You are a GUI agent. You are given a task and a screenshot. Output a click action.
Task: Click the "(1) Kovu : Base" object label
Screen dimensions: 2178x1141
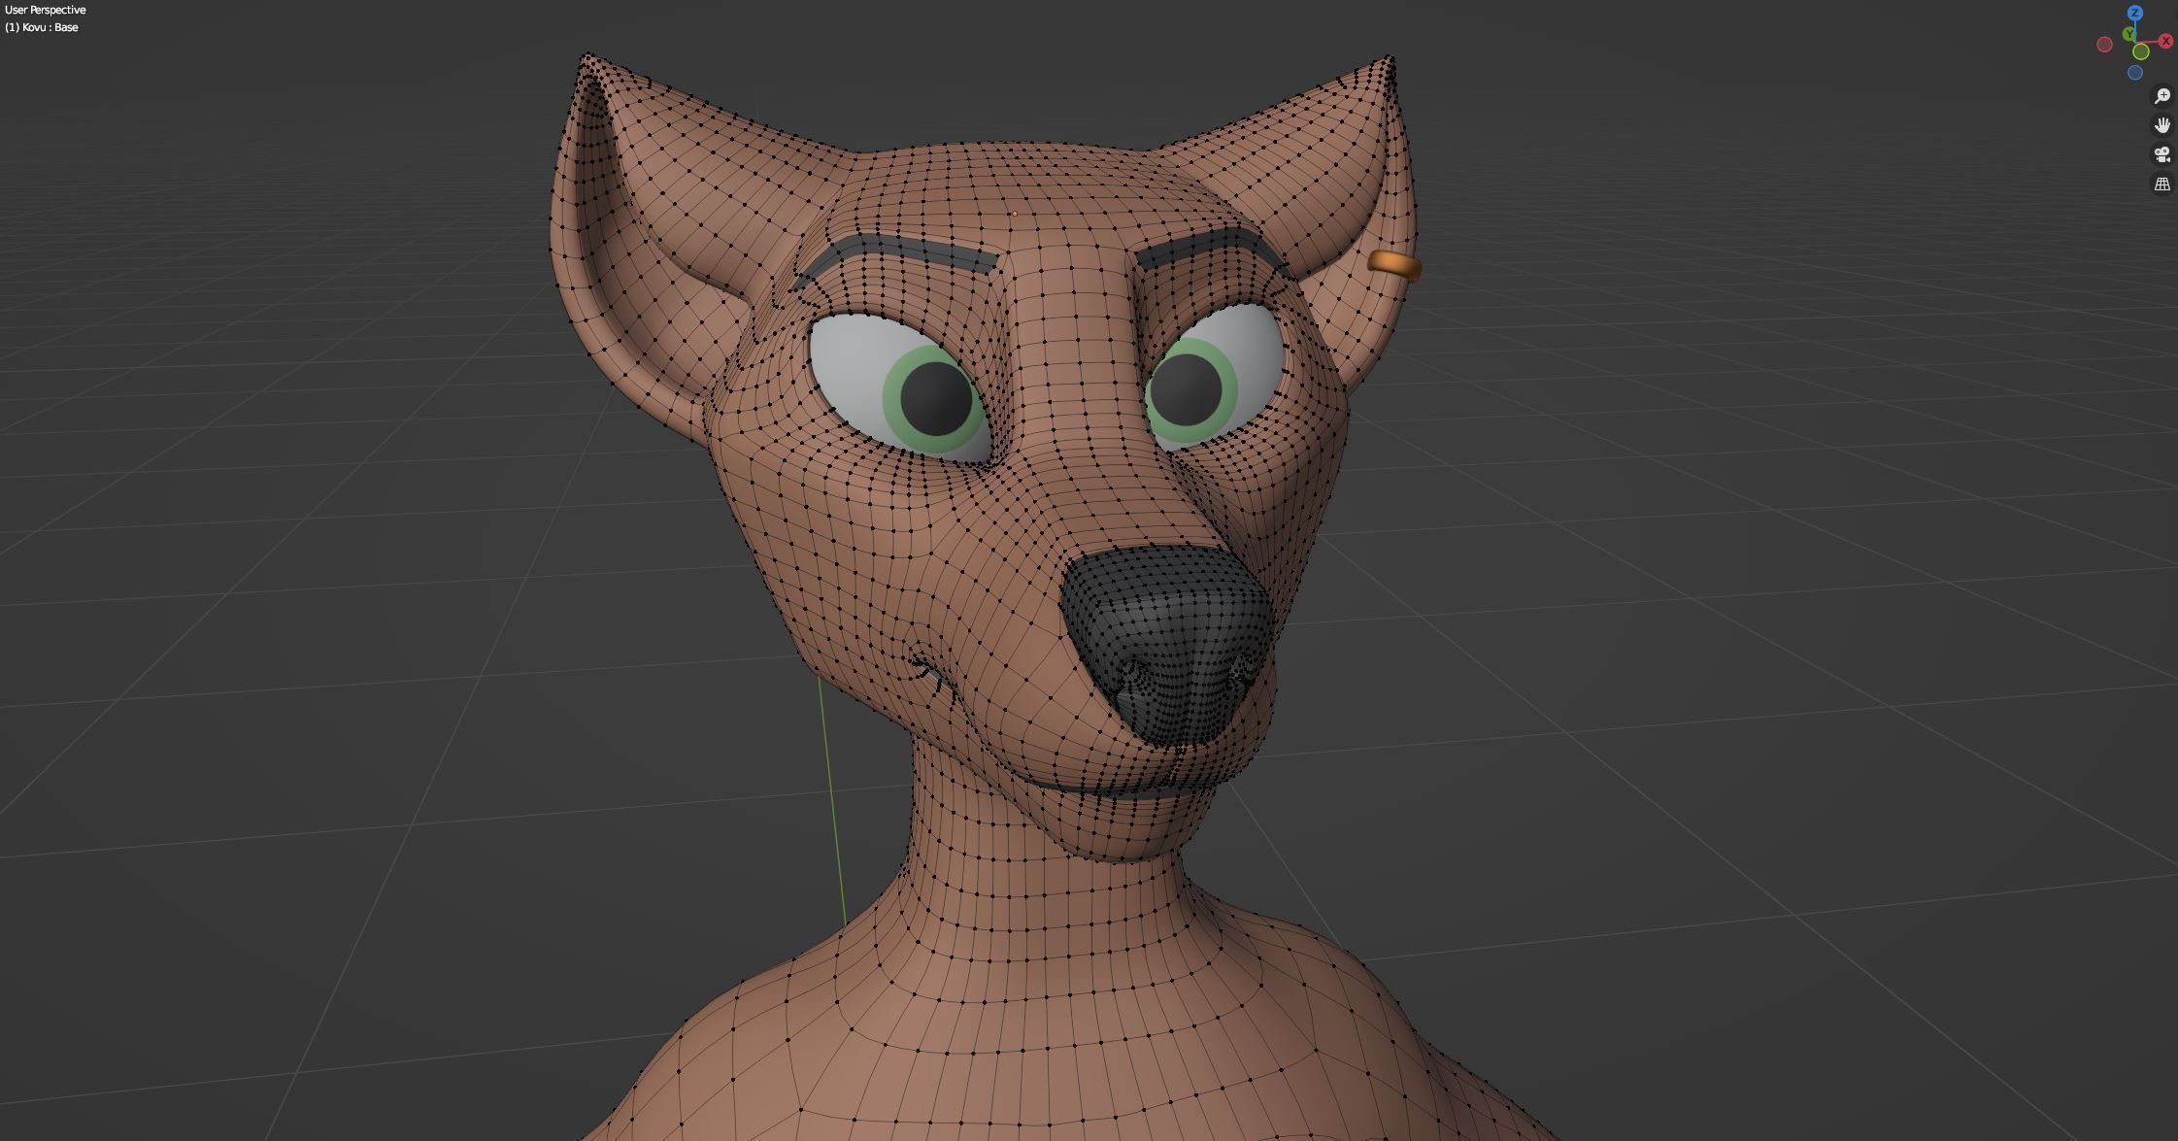coord(42,27)
